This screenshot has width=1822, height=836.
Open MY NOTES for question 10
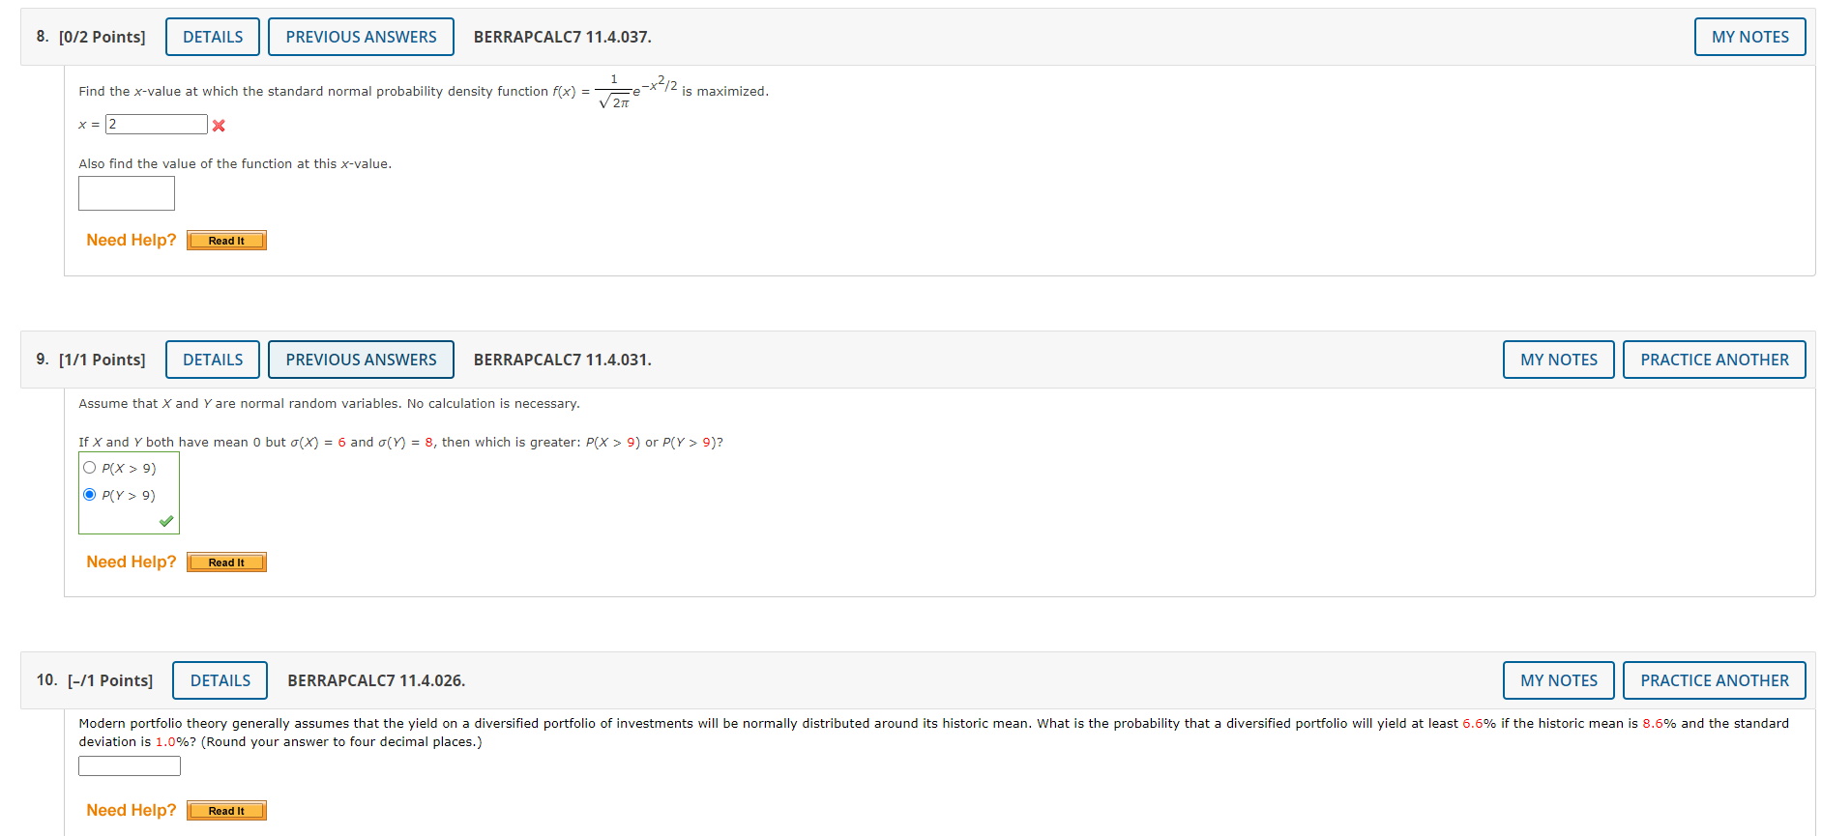click(x=1559, y=680)
